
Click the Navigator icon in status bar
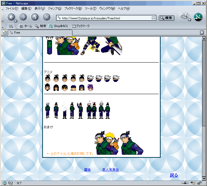5,183
